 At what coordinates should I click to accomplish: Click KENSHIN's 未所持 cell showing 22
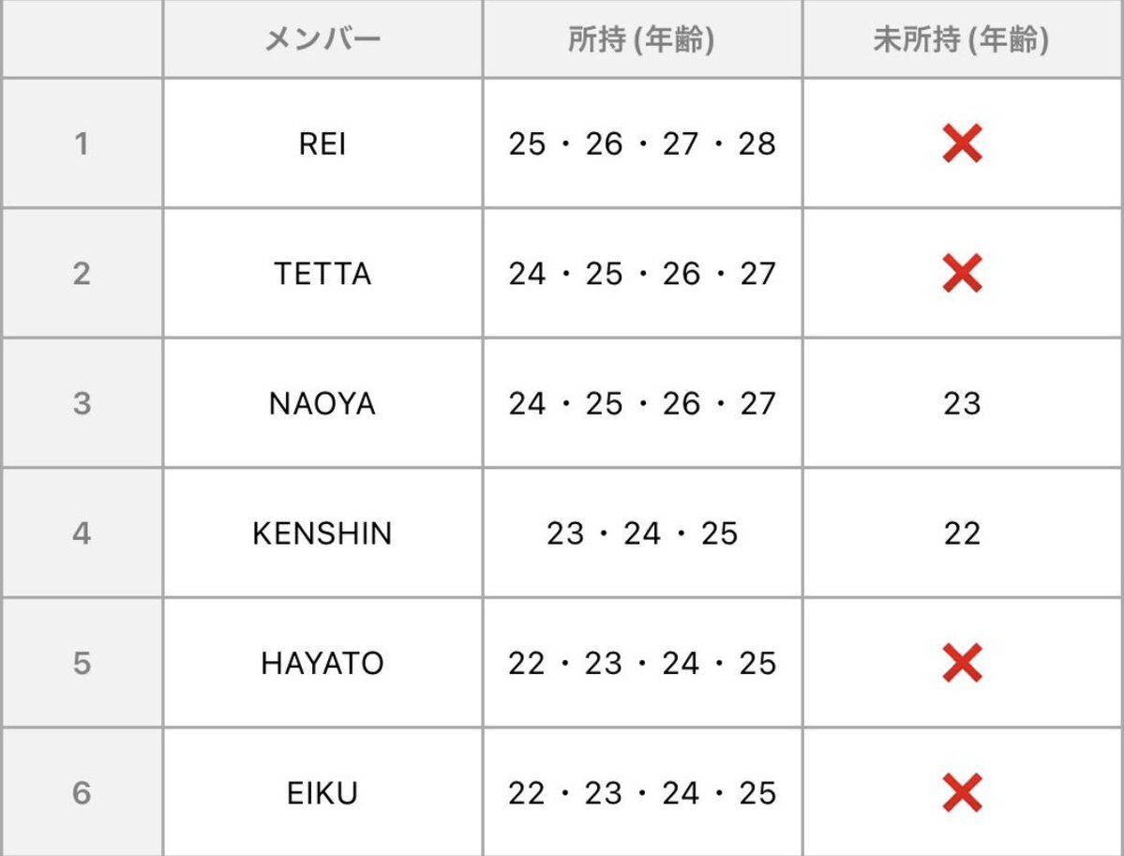click(962, 533)
